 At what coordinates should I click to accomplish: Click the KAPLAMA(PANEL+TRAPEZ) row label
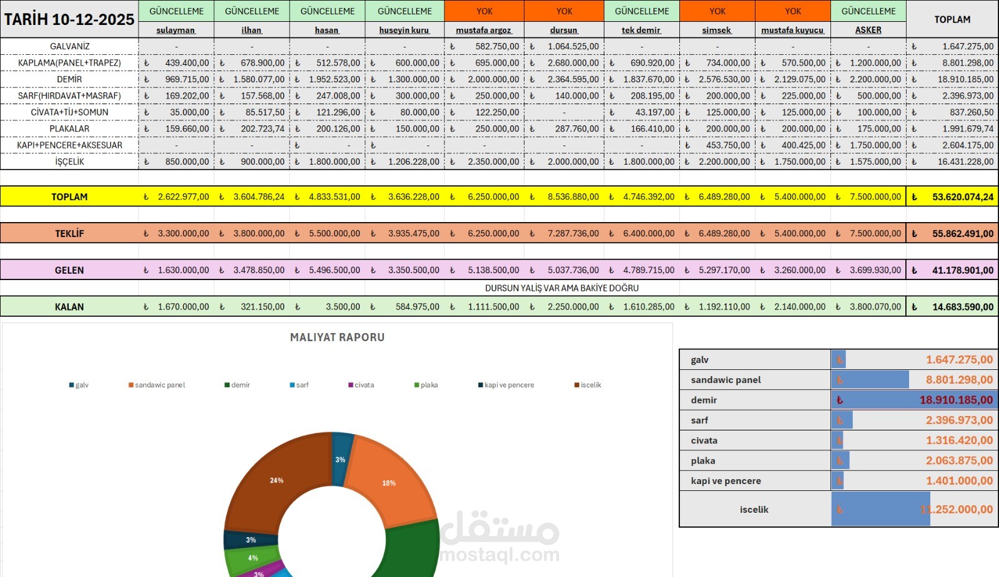coord(69,62)
